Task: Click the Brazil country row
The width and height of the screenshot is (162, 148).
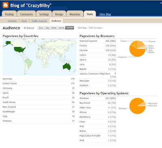Action: tap(39, 97)
